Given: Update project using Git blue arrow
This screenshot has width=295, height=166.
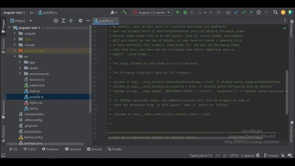Looking at the screenshot, I should click(236, 12).
